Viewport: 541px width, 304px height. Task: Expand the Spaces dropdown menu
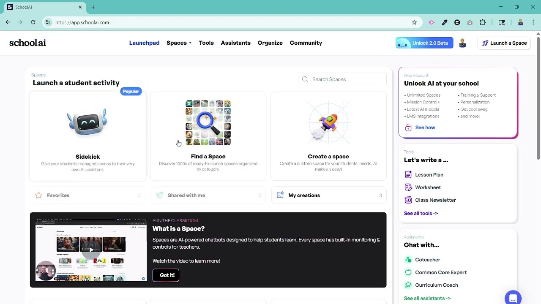pyautogui.click(x=179, y=43)
